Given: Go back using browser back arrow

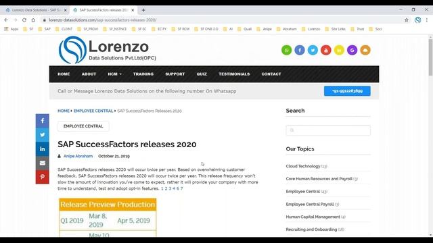Looking at the screenshot, I should click(6, 20).
